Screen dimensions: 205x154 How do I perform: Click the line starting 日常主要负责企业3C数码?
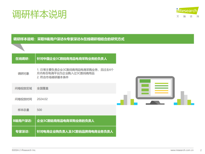[75, 71]
